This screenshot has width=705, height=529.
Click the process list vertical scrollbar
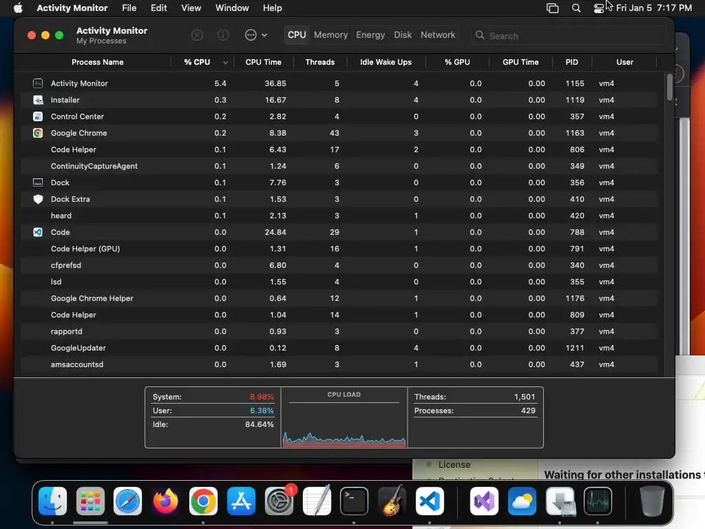click(x=669, y=87)
